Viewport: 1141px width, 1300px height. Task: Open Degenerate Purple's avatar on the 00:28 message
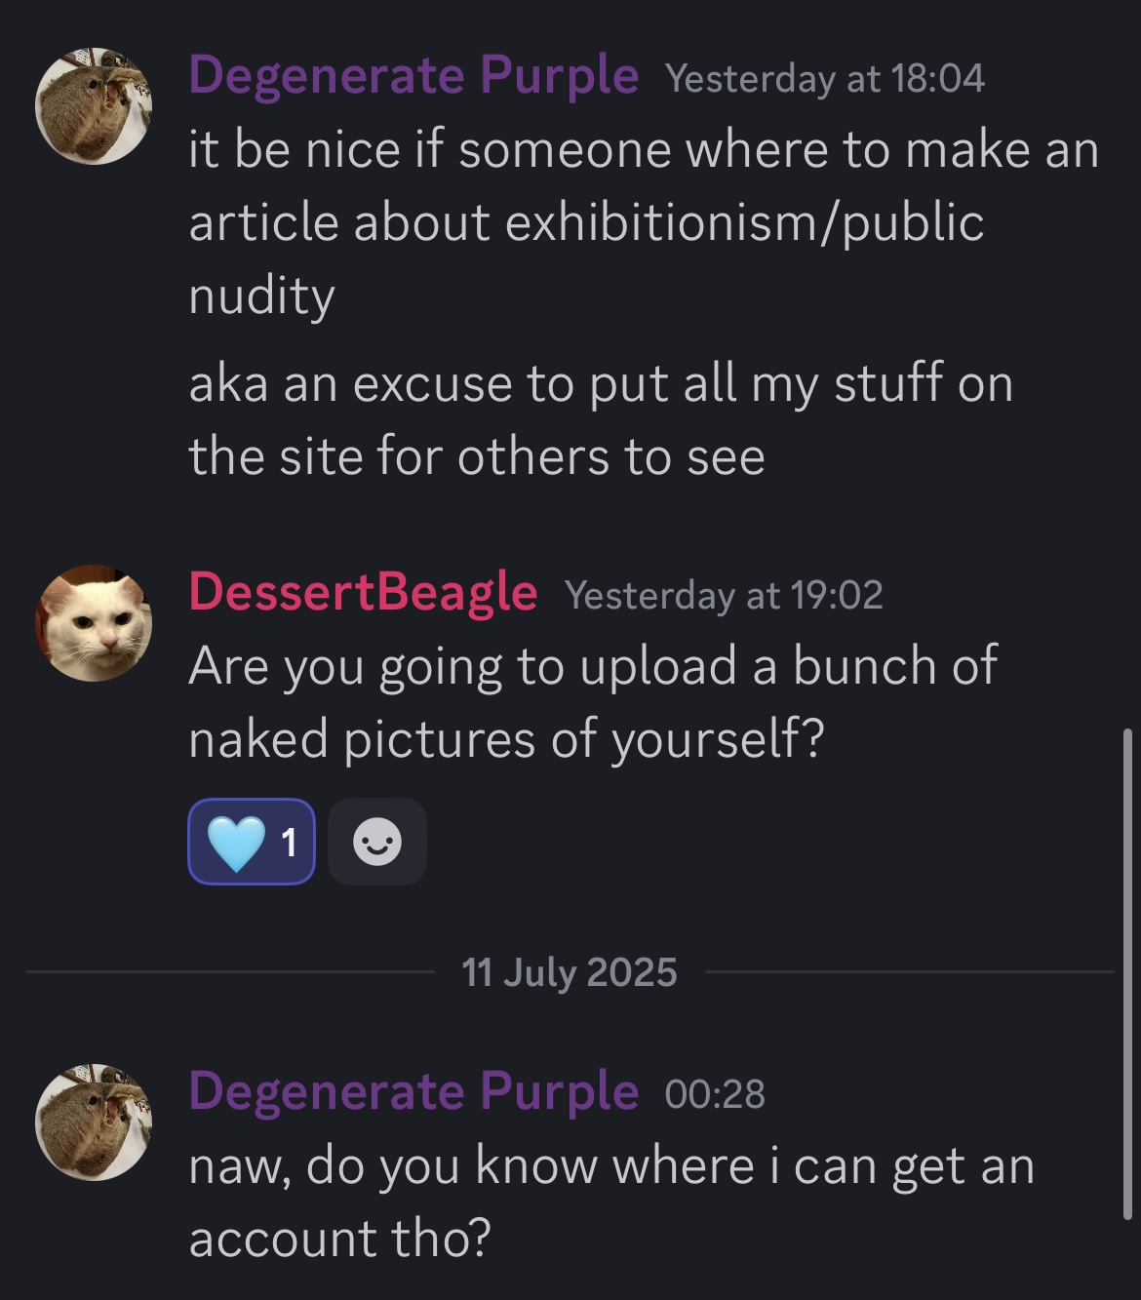(94, 1122)
